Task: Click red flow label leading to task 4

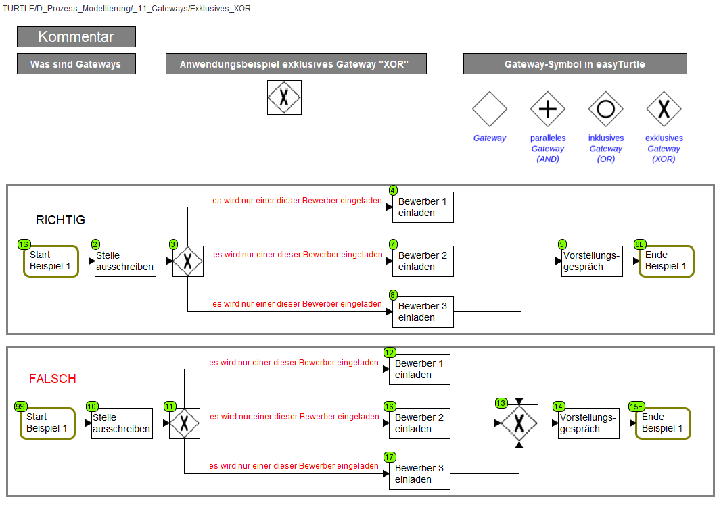Action: [297, 201]
